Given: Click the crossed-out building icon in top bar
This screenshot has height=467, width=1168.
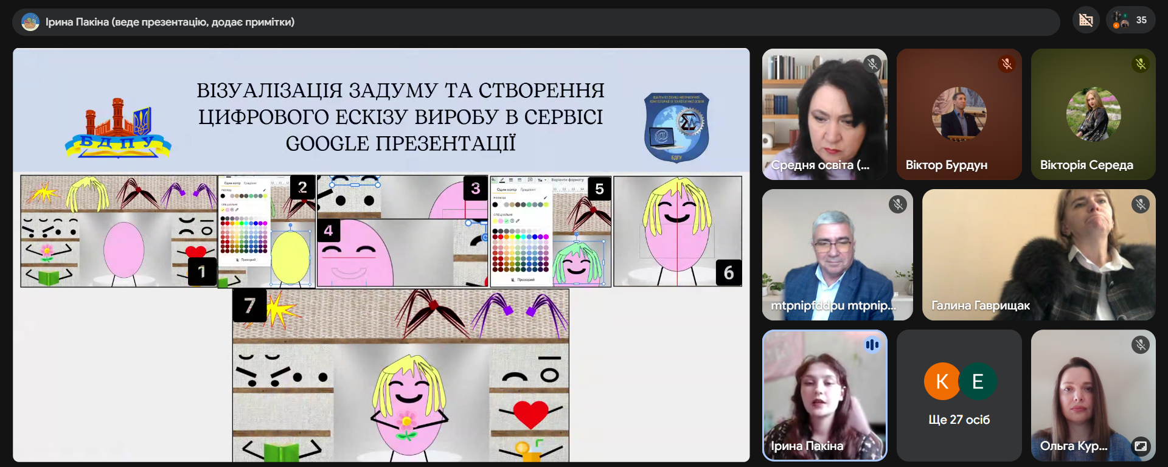Looking at the screenshot, I should pos(1086,20).
